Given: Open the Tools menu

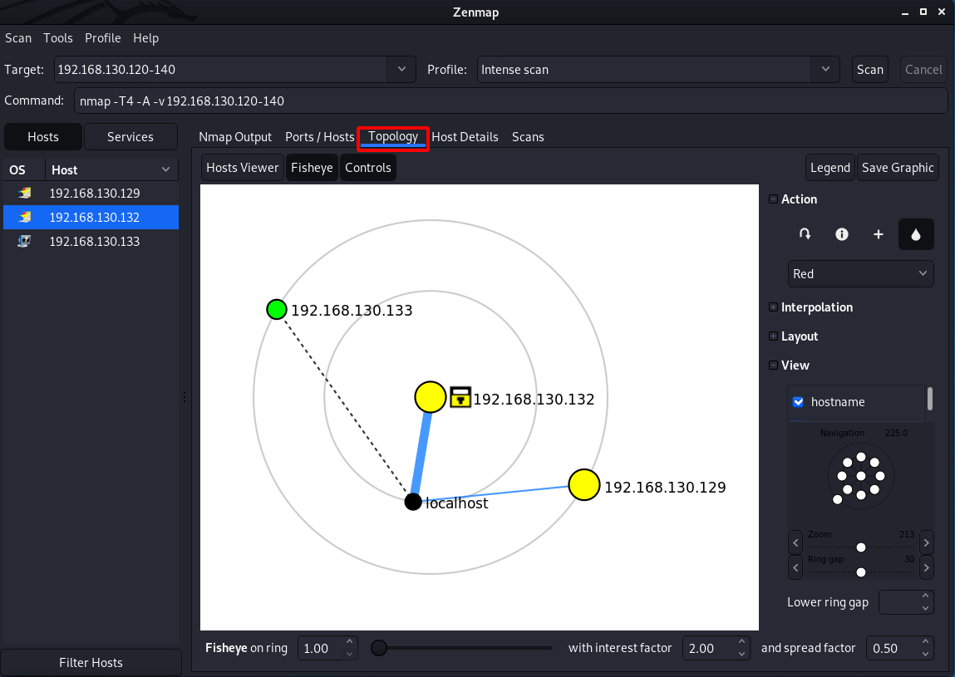Looking at the screenshot, I should click(58, 37).
